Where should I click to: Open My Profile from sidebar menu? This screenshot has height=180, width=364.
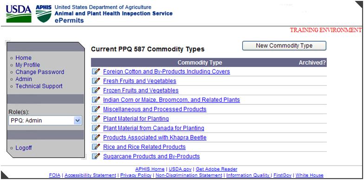coord(28,65)
